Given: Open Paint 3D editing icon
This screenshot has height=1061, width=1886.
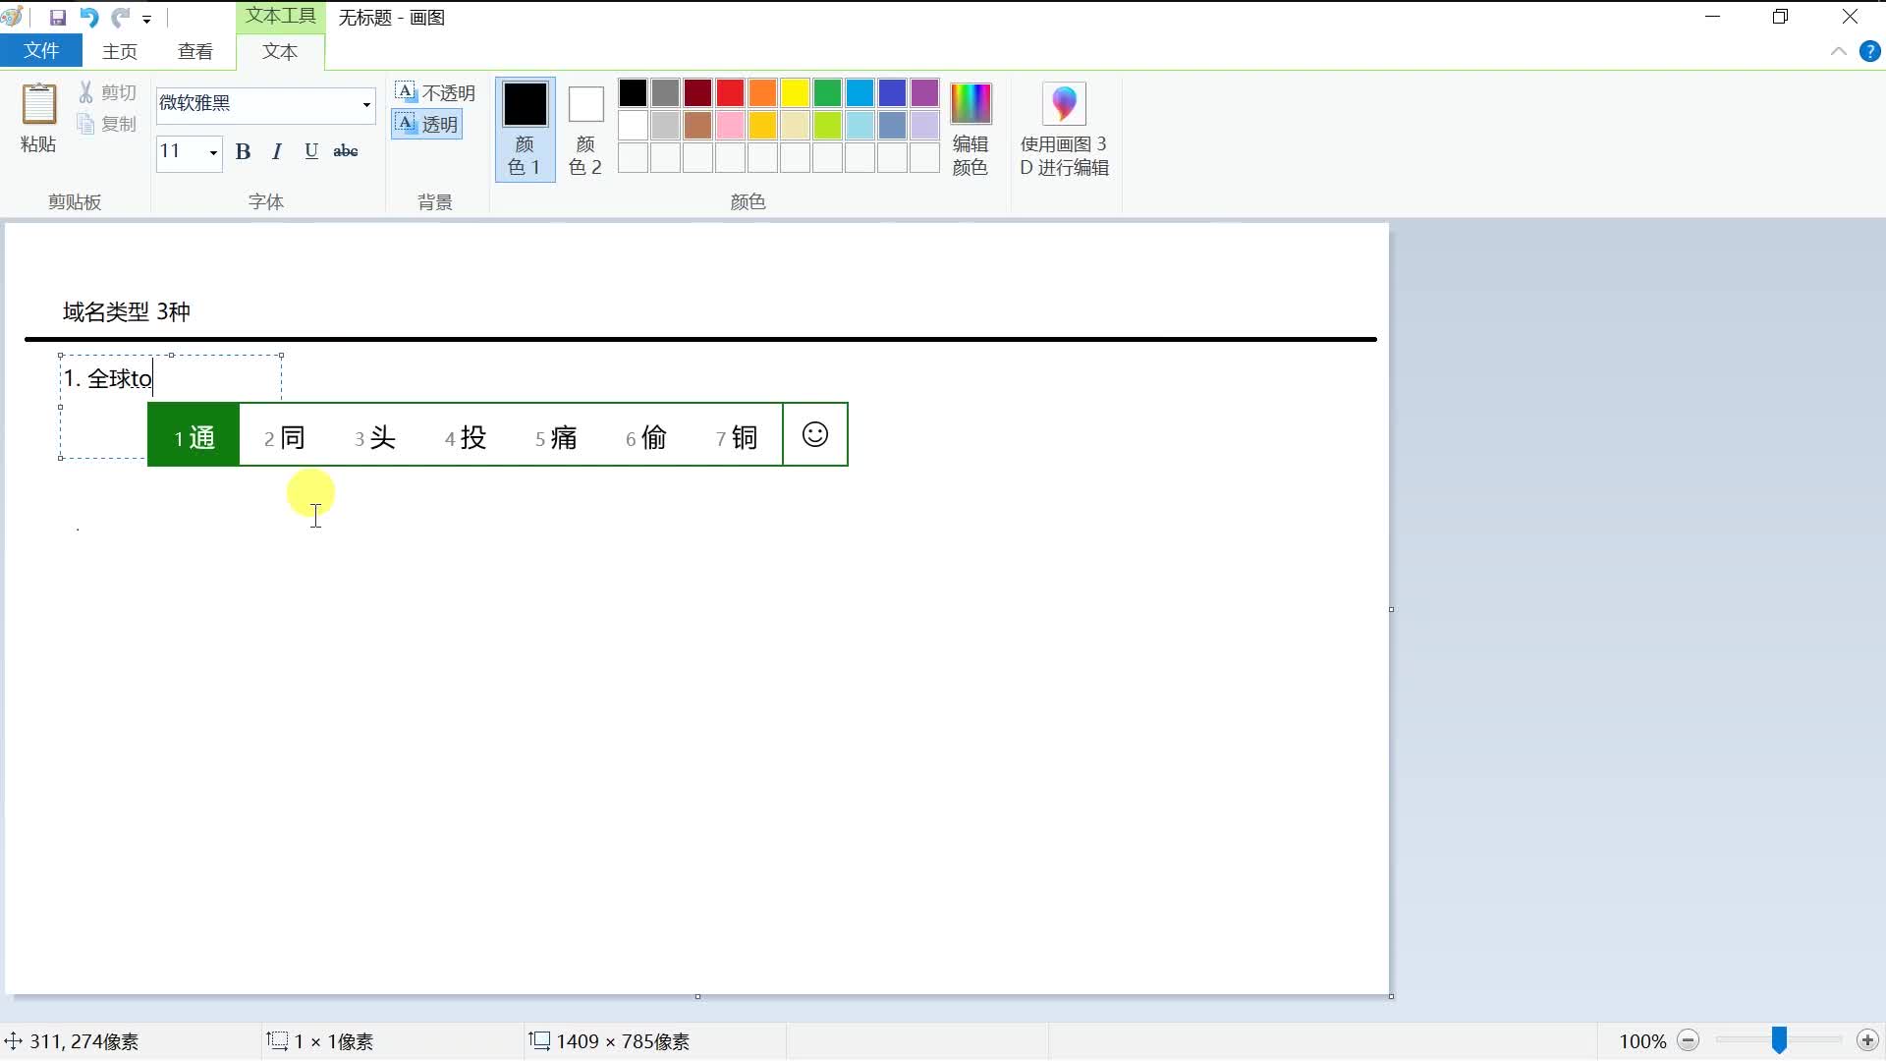Looking at the screenshot, I should point(1064,104).
